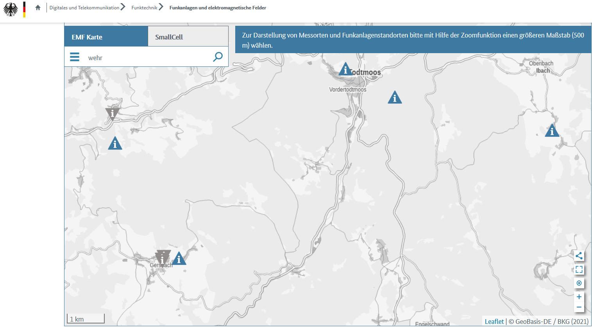Image resolution: width=592 pixels, height=327 pixels.
Task: Go to the Funktechnik breadcrumb link
Action: point(144,7)
